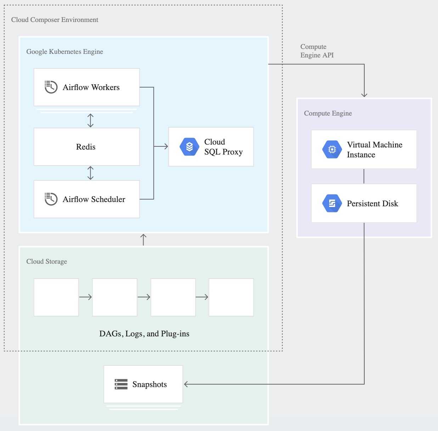Viewport: 438px width, 431px height.
Task: Click the first empty Cloud Storage box
Action: click(x=56, y=297)
